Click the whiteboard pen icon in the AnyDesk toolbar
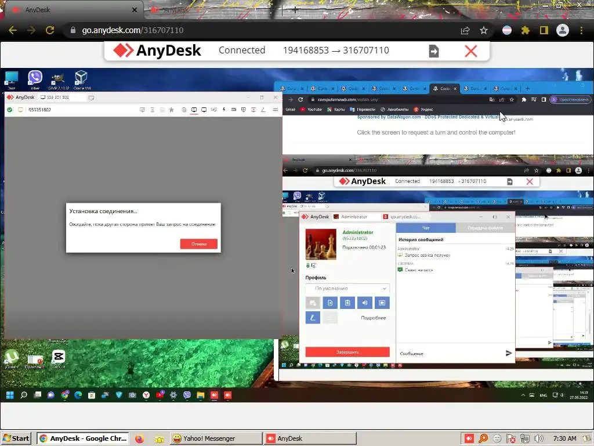 pyautogui.click(x=263, y=110)
